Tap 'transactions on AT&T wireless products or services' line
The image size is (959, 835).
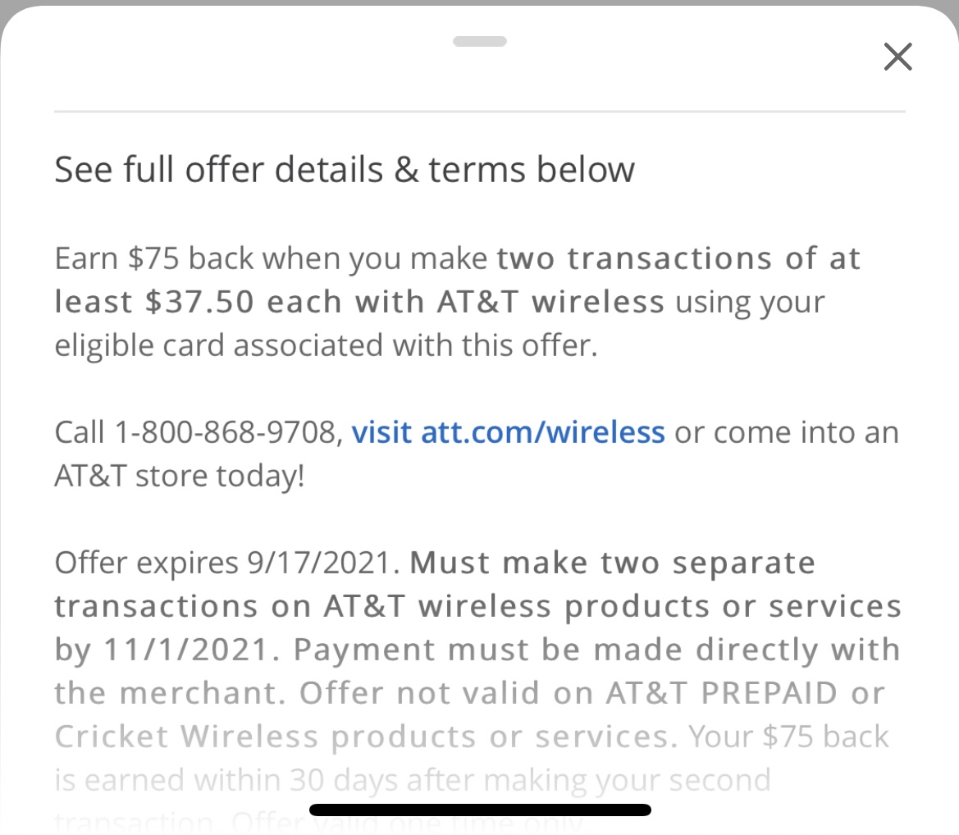click(x=477, y=607)
